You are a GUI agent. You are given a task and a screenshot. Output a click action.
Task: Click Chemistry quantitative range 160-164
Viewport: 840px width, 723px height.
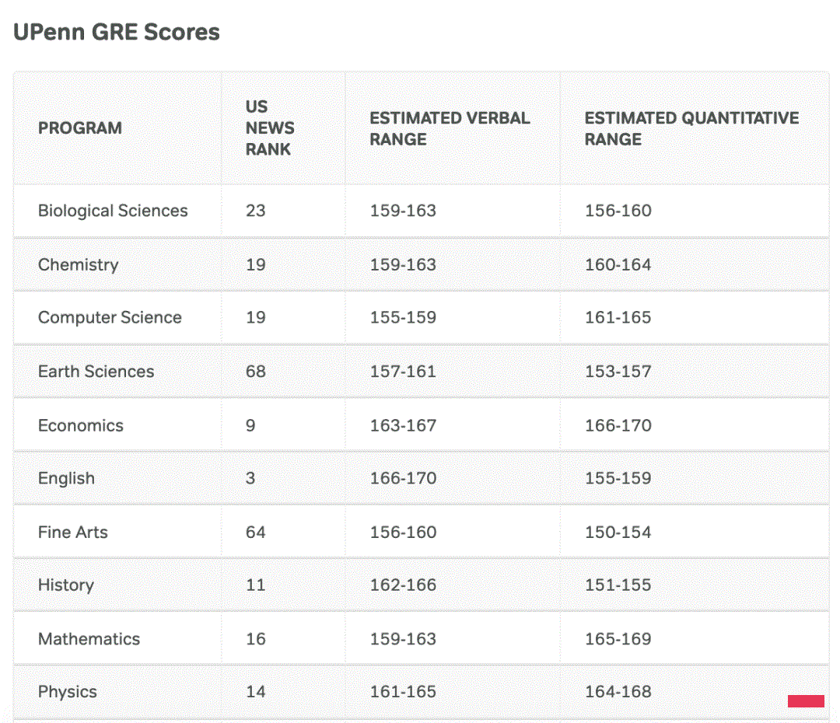618,264
